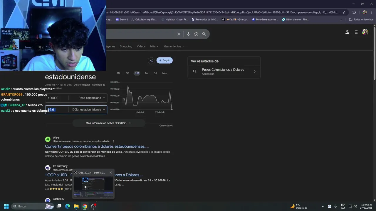This screenshot has height=211, width=376.
Task: Click the 26,61 converted amount field
Action: (57, 110)
